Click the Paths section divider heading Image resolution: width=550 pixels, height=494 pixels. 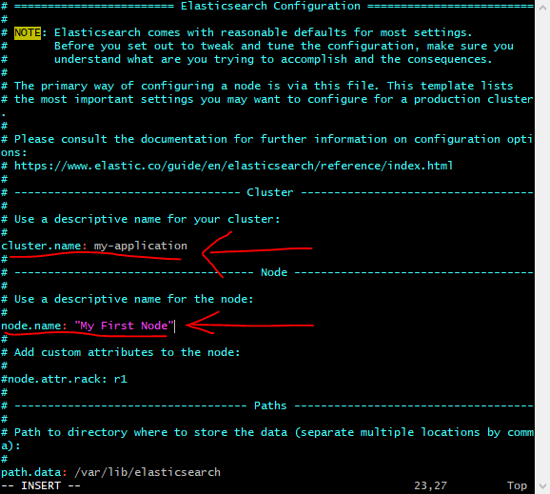pos(270,405)
